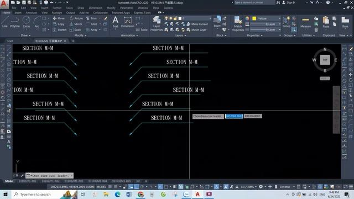Image resolution: width=354 pixels, height=199 pixels.
Task: Toggle ortho mode in status bar
Action: (137, 187)
